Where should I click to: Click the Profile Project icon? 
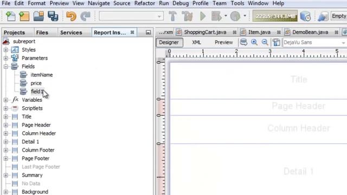coord(235,16)
